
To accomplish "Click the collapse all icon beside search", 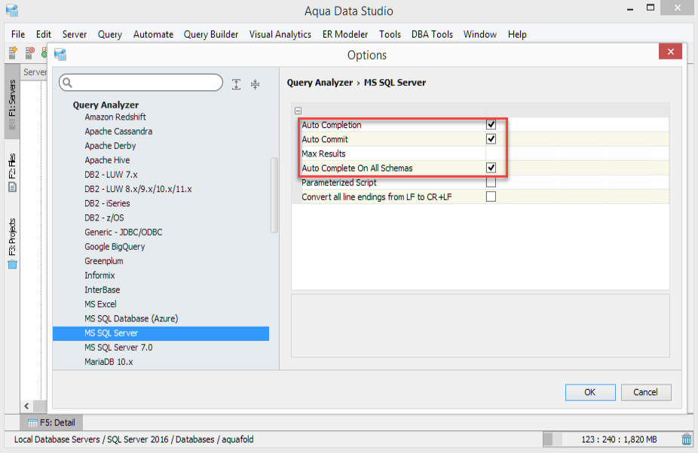I will 255,84.
